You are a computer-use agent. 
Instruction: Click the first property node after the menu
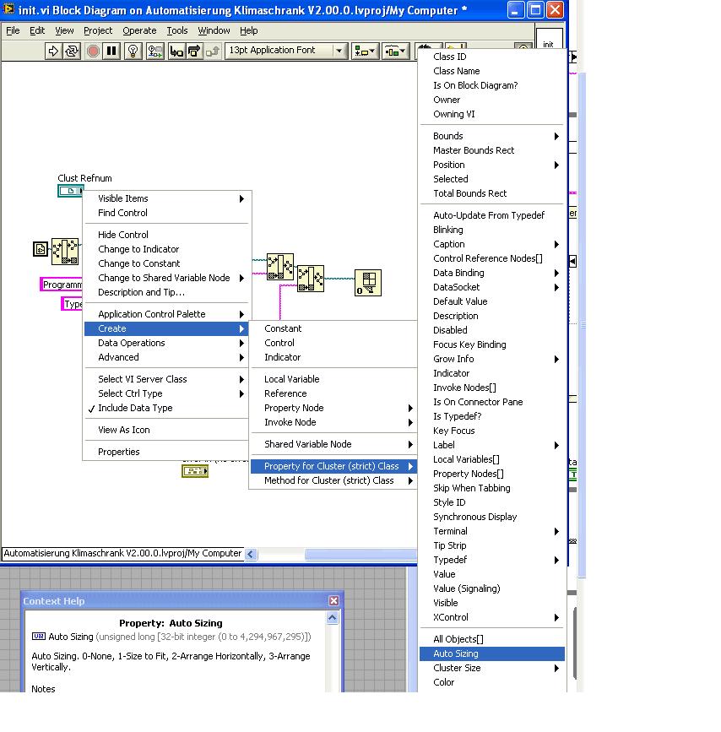[x=280, y=267]
